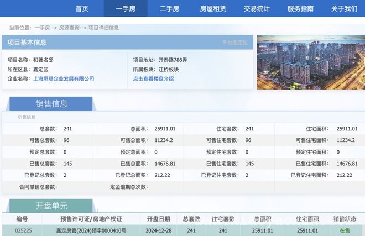Image resolution: width=365 pixels, height=236 pixels.
Task: Click the 项目基本信息 panel header
Action: tap(128, 42)
